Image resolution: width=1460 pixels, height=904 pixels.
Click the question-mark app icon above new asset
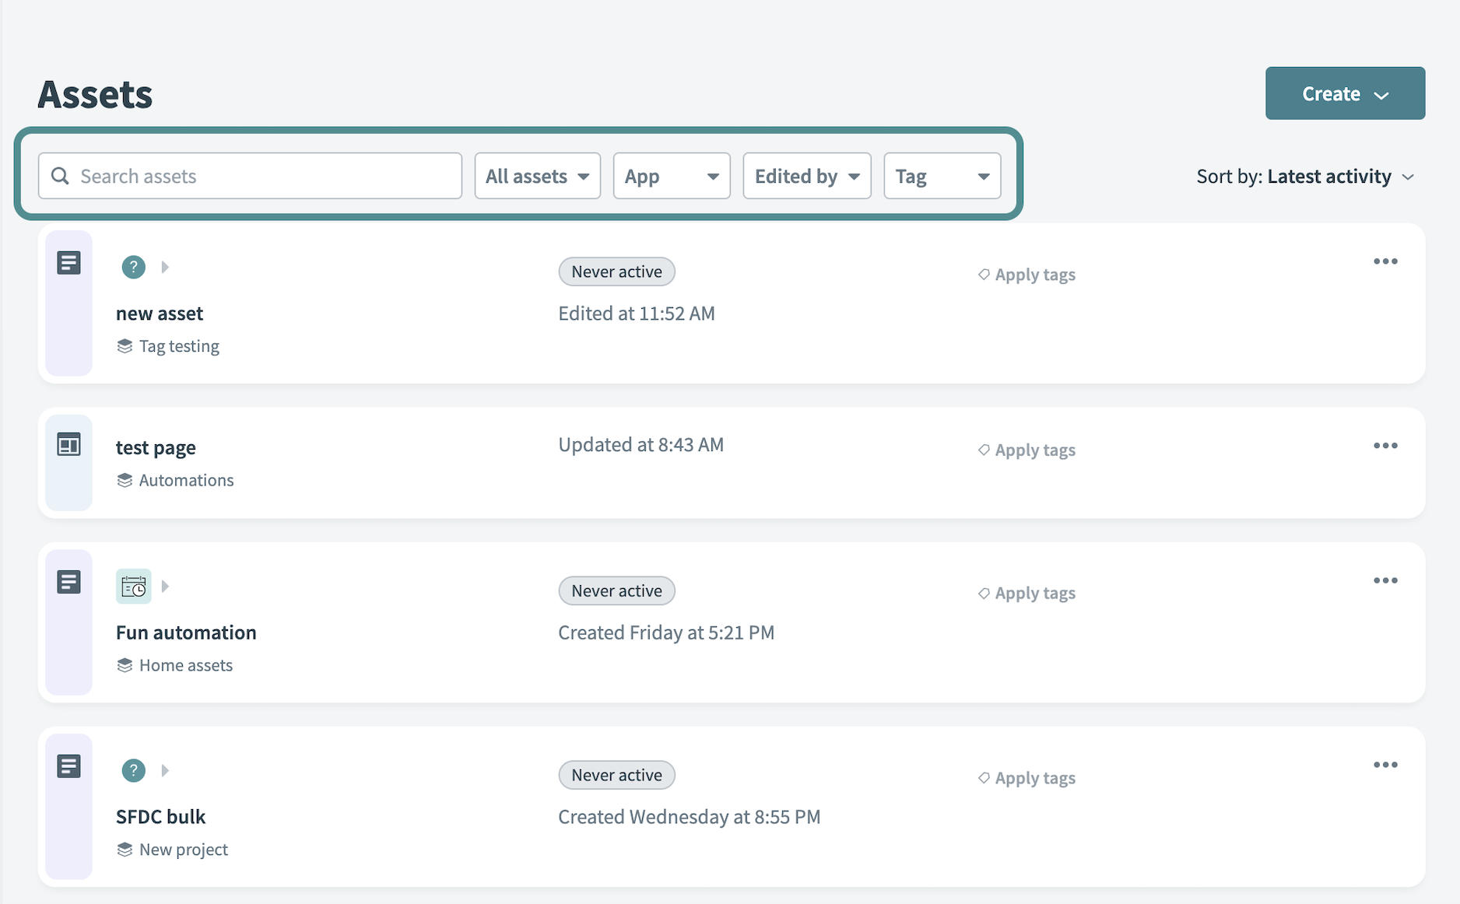click(133, 267)
